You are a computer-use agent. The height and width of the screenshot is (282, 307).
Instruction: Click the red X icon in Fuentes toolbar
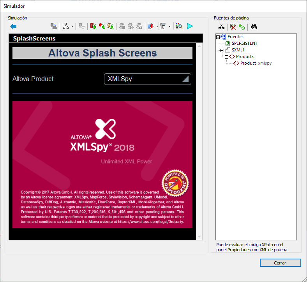point(233,27)
